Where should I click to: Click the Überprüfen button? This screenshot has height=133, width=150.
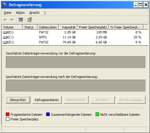click(x=18, y=100)
